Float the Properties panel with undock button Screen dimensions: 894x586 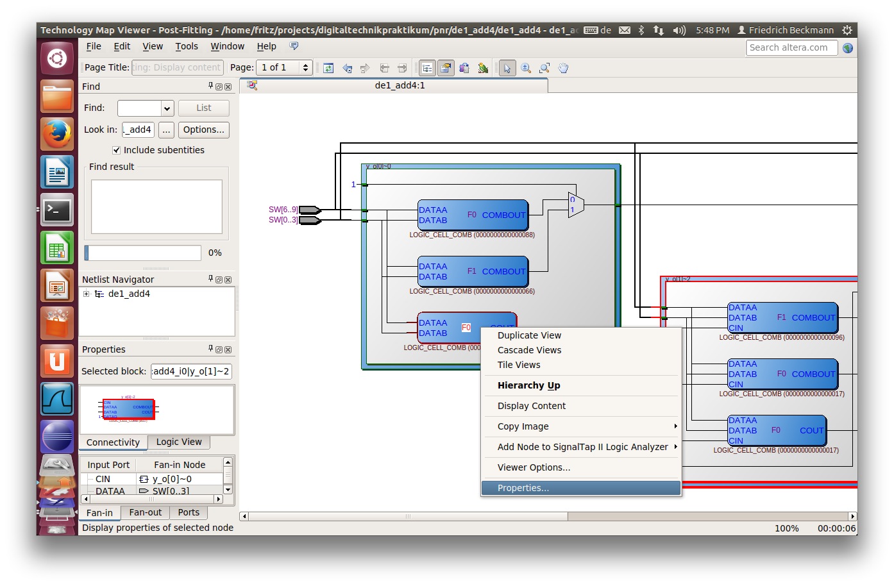[219, 349]
